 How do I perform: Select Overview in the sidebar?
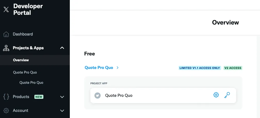(21, 60)
